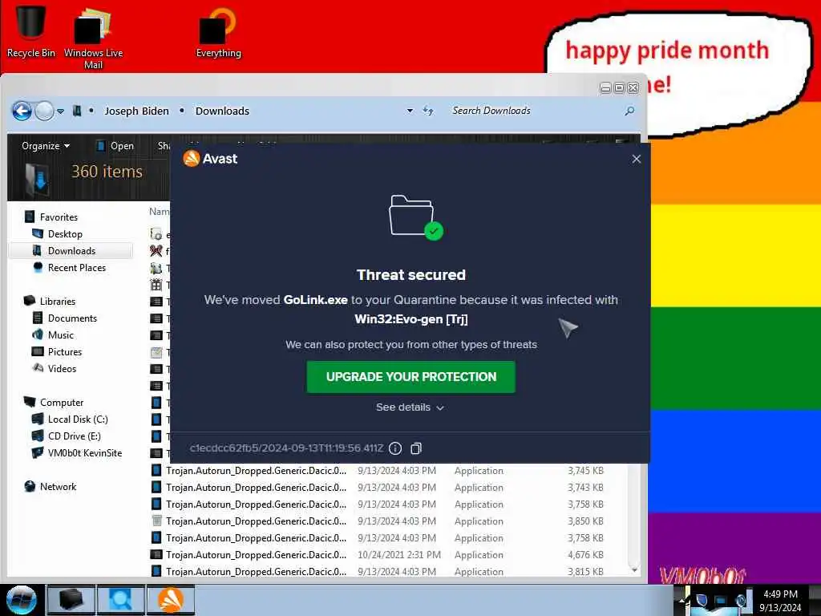Click Open in the Explorer toolbar
The width and height of the screenshot is (821, 616).
click(x=115, y=146)
